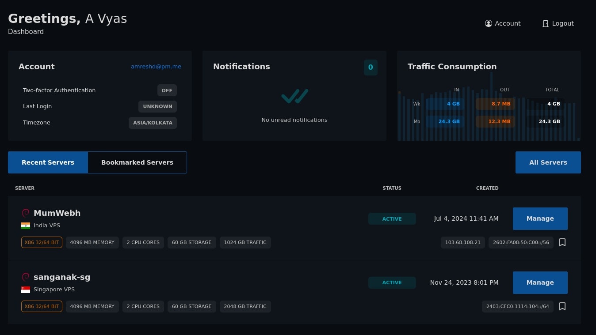The width and height of the screenshot is (596, 335).
Task: Click the Debian logo beside sanganak-sg
Action: pos(26,277)
